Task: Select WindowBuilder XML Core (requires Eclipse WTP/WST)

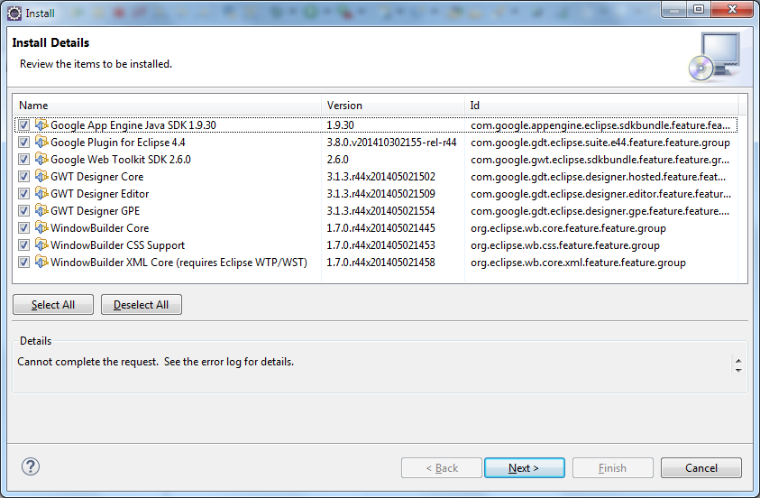Action: tap(376, 263)
